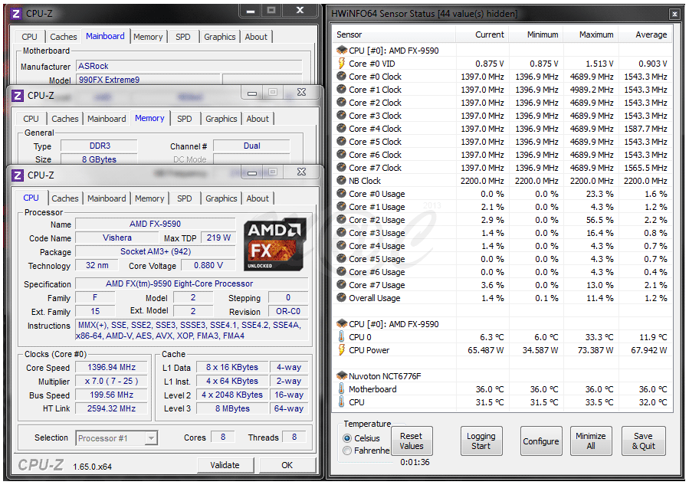Click the NB Clock sensor icon
Screen dimensions: 689x485
(x=341, y=181)
